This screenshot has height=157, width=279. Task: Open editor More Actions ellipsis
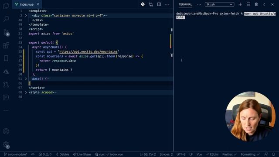pyautogui.click(x=167, y=4)
